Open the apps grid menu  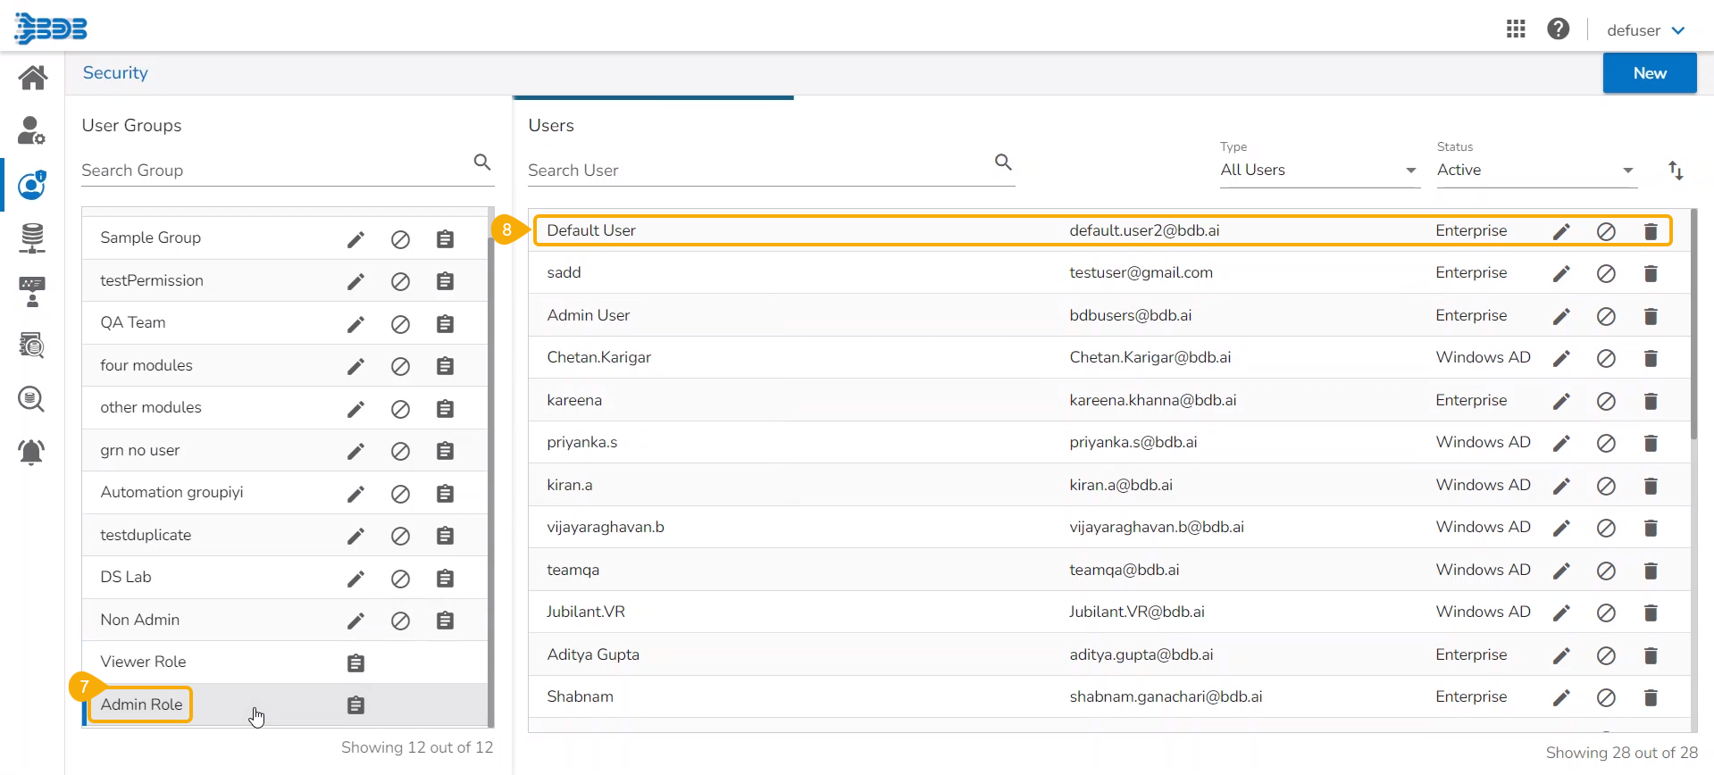click(1516, 29)
